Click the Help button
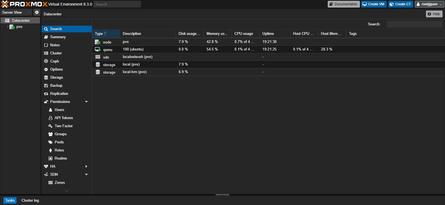Image resolution: width=445 pixels, height=205 pixels. pyautogui.click(x=434, y=14)
